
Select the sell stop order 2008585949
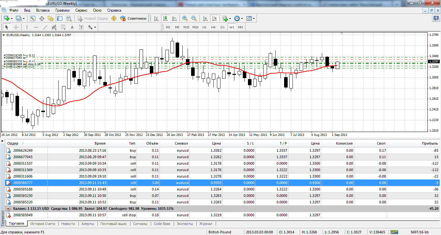[x=23, y=215]
